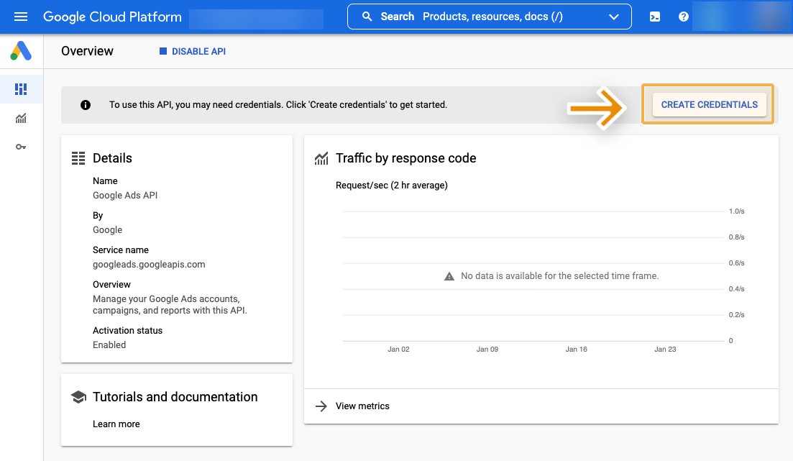Open the Credentials key sidebar icon
The width and height of the screenshot is (793, 461).
21,147
